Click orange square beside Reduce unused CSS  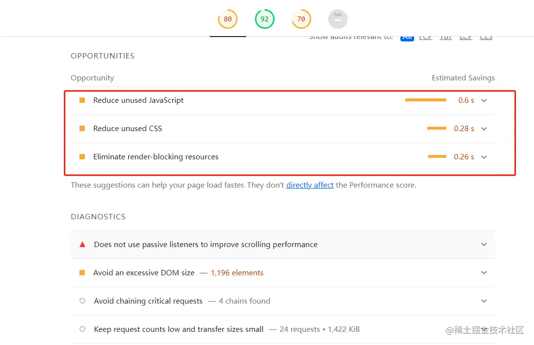82,129
